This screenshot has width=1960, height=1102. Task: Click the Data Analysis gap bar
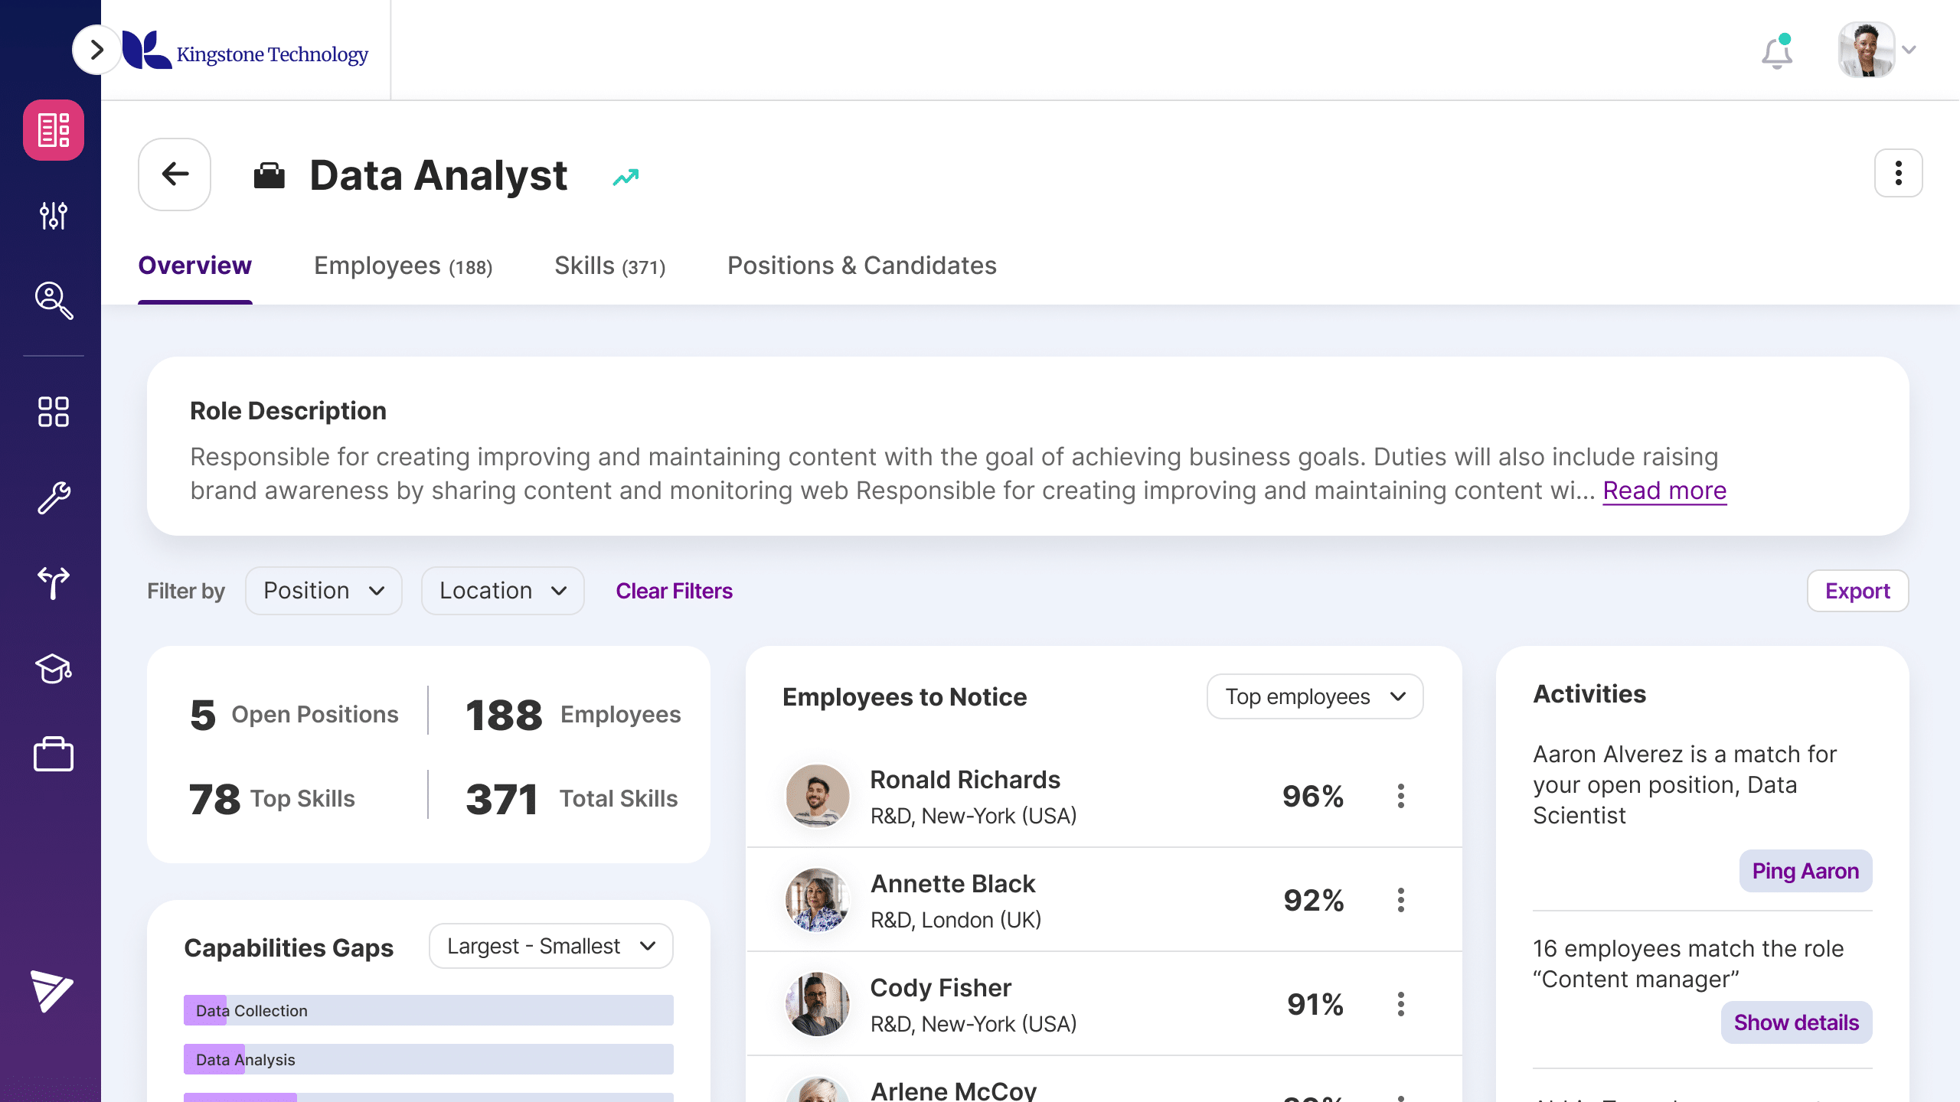[x=429, y=1059]
